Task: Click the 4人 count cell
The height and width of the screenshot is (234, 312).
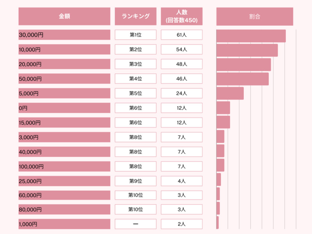Action: [x=182, y=181]
